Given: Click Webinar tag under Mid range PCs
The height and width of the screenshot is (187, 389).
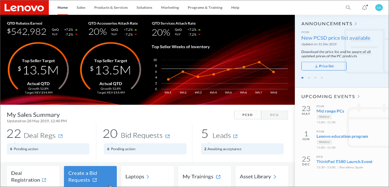Looking at the screenshot, I should (324, 117).
